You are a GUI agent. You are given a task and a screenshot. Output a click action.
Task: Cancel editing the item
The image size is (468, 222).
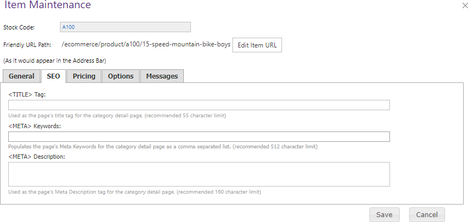tap(427, 215)
